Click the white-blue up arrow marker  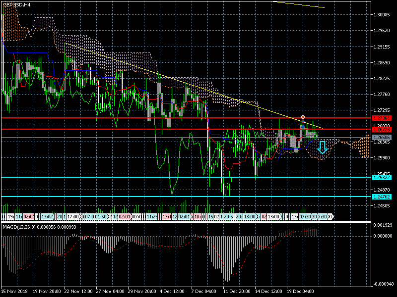[303, 127]
